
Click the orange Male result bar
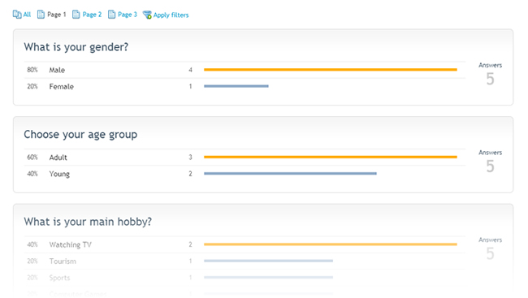point(331,70)
